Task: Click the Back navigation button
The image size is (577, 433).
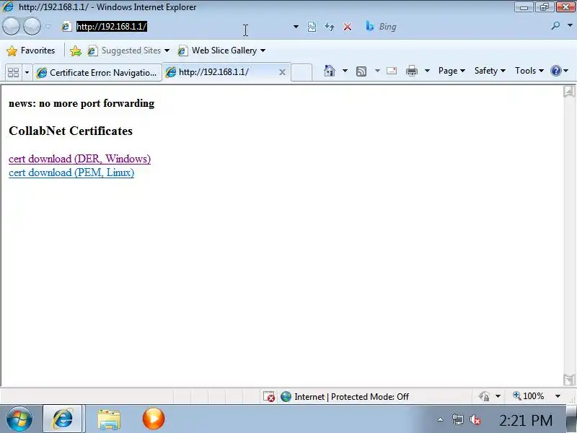Action: 11,27
